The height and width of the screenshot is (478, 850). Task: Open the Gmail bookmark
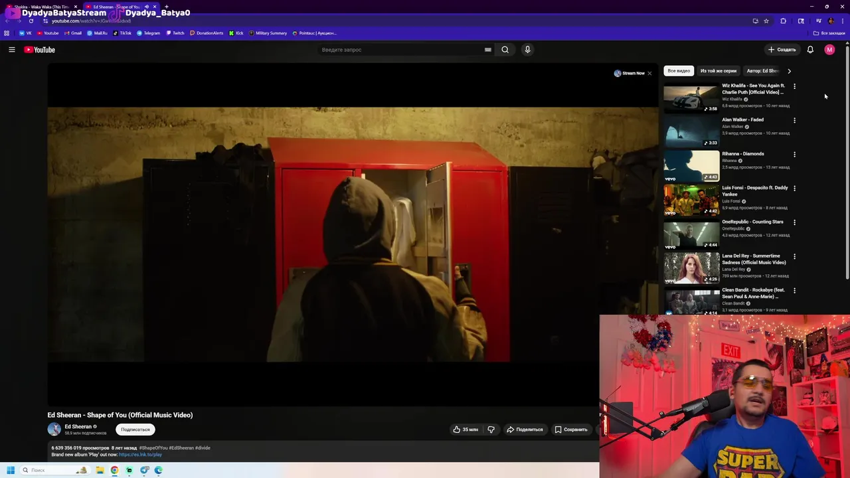pos(73,33)
